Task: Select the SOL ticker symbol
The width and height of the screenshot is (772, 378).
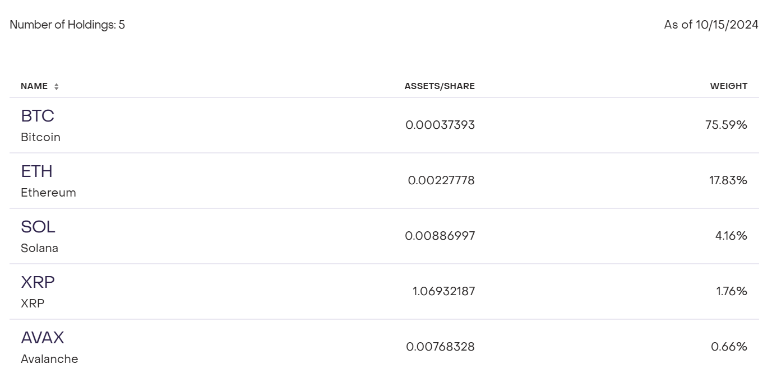Action: (38, 227)
